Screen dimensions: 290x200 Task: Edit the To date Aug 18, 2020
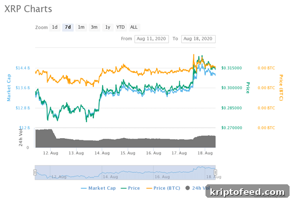click(198, 39)
